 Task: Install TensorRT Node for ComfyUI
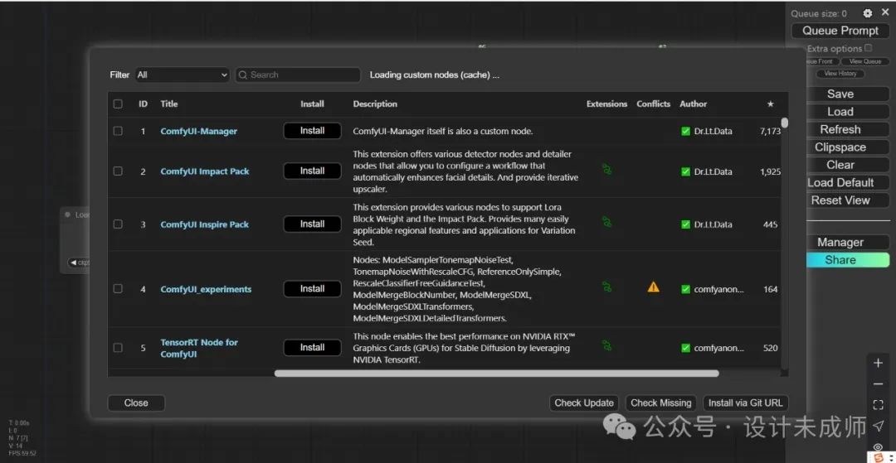tap(312, 347)
